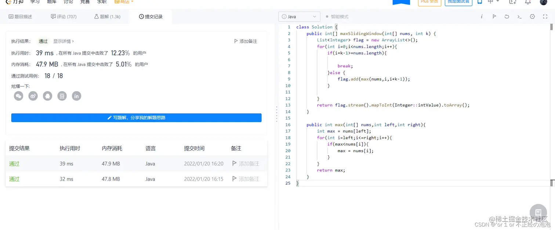Click the 'break;' statement in code

click(345, 66)
